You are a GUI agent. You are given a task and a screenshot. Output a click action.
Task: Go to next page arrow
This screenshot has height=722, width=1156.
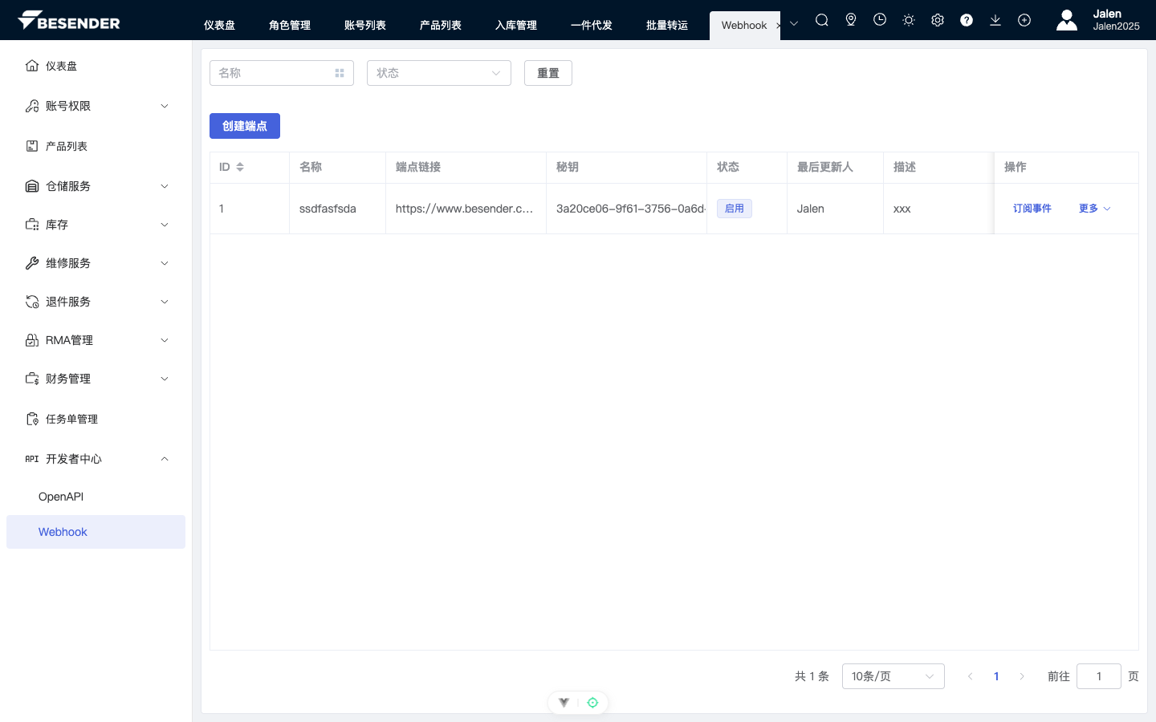click(1022, 676)
